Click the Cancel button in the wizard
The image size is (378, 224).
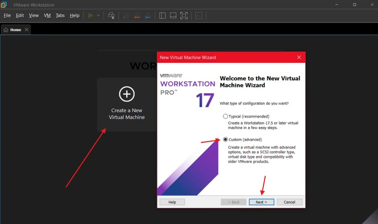click(289, 202)
